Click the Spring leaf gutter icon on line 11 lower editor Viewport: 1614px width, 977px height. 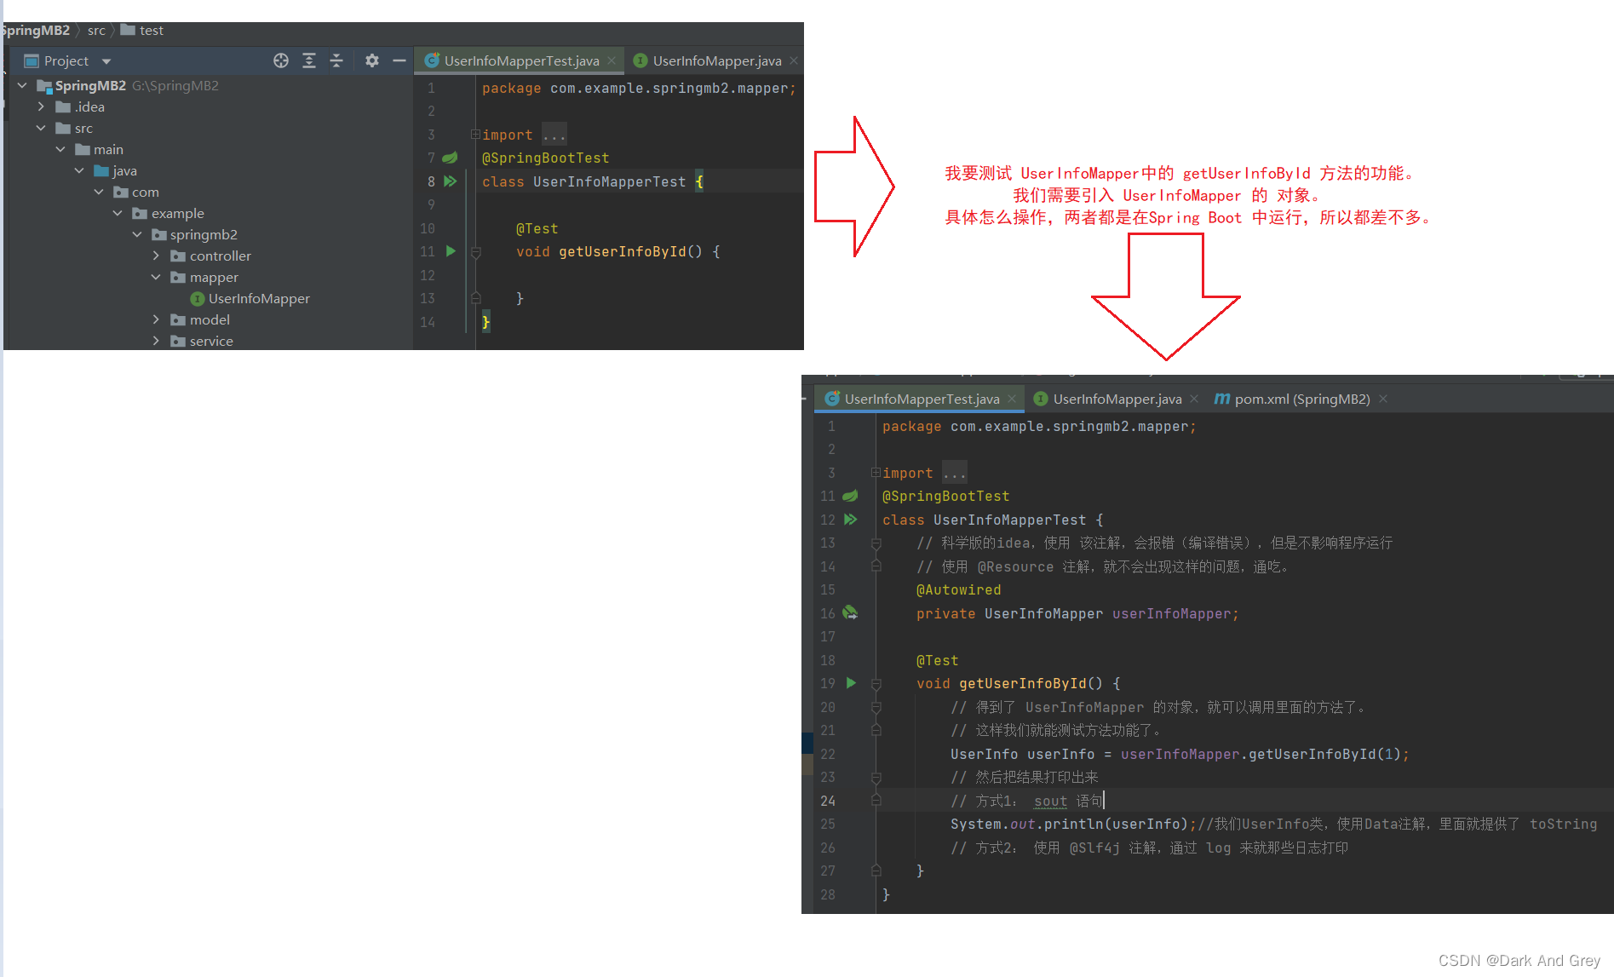click(850, 496)
